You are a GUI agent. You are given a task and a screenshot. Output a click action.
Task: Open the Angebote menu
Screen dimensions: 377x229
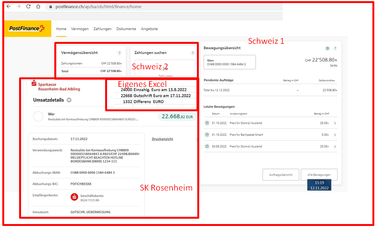[x=149, y=29]
